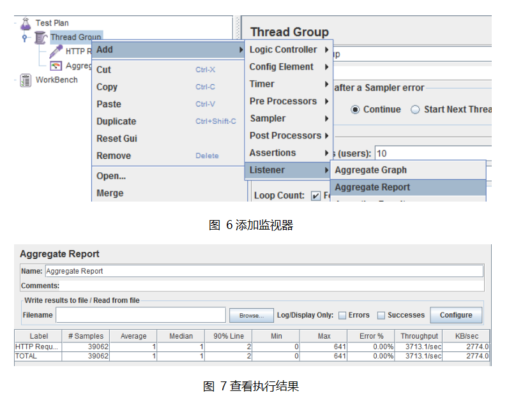The width and height of the screenshot is (516, 398).
Task: Select Aggregate Graph listener
Action: (408, 170)
